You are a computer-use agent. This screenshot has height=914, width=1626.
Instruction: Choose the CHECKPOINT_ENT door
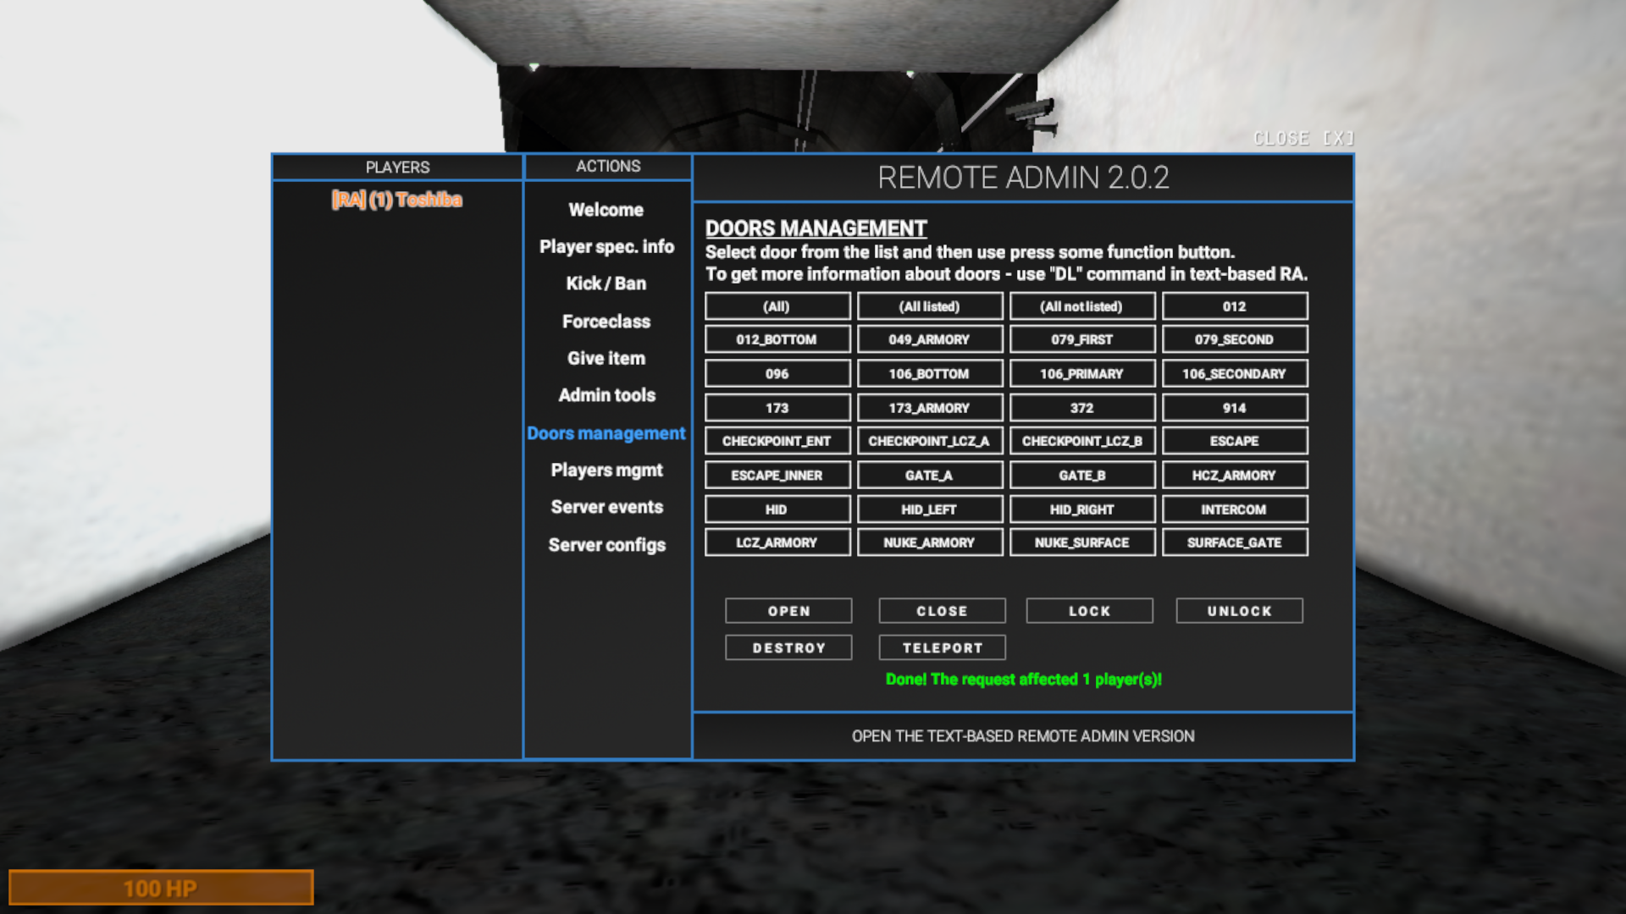point(777,441)
